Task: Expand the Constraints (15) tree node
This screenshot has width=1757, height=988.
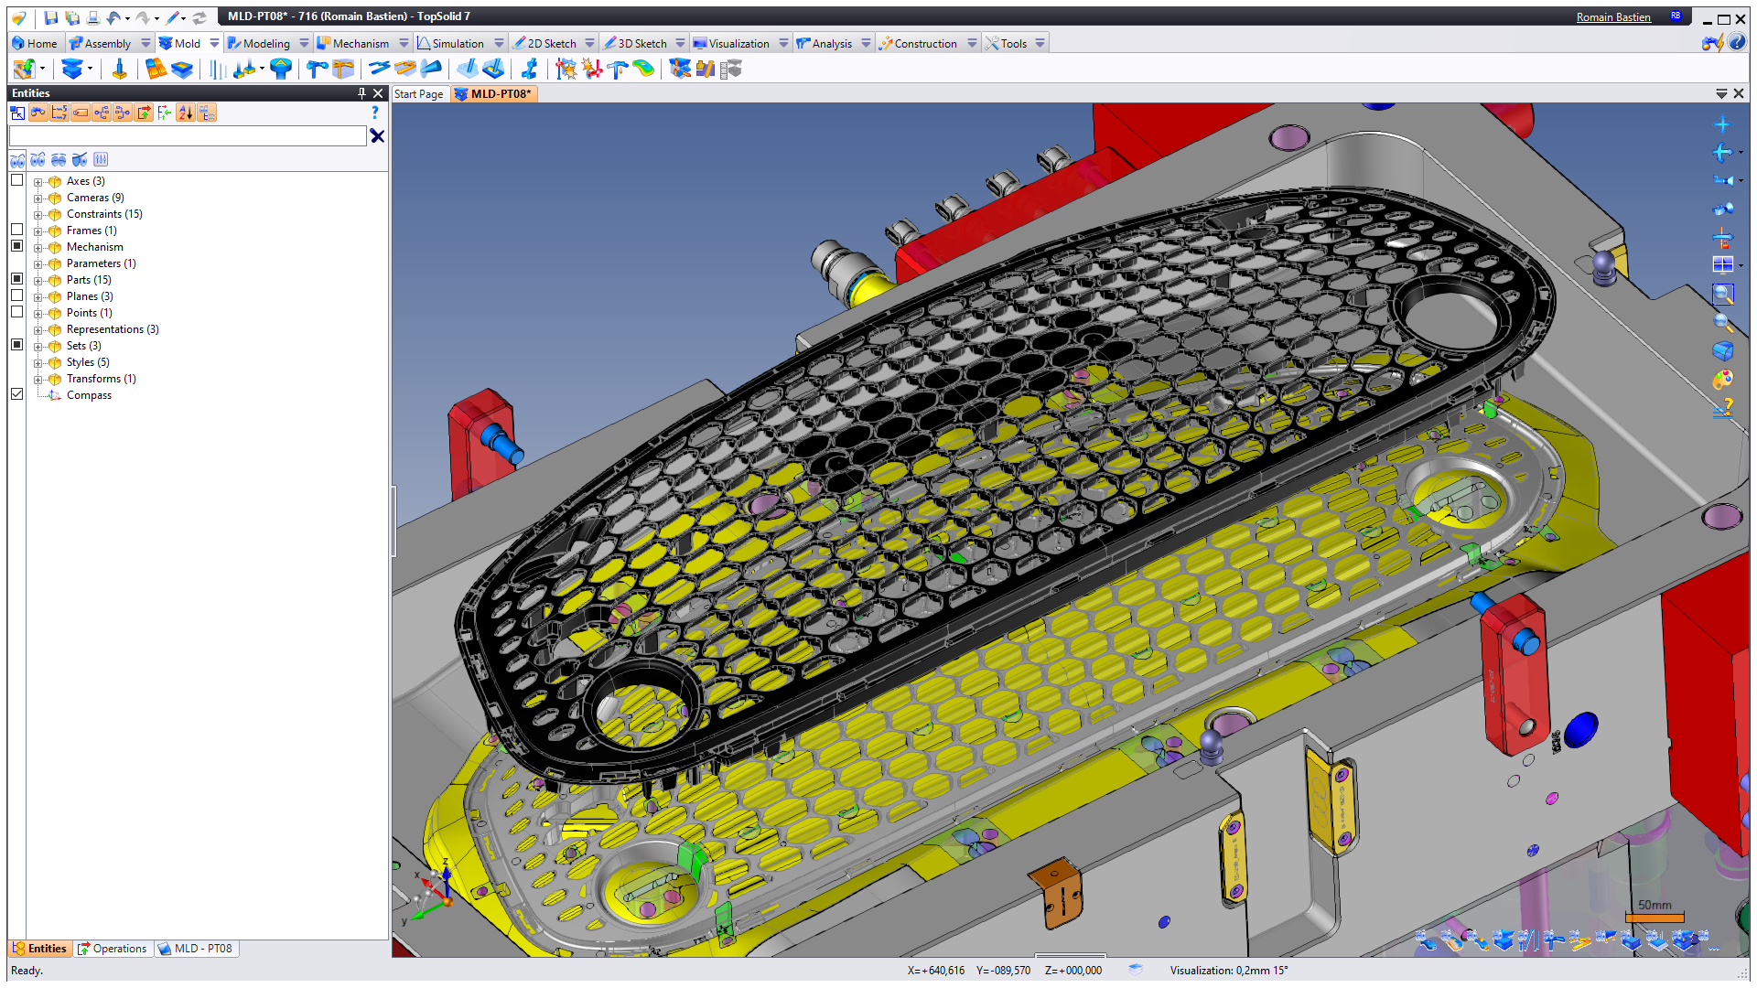Action: [x=38, y=215]
